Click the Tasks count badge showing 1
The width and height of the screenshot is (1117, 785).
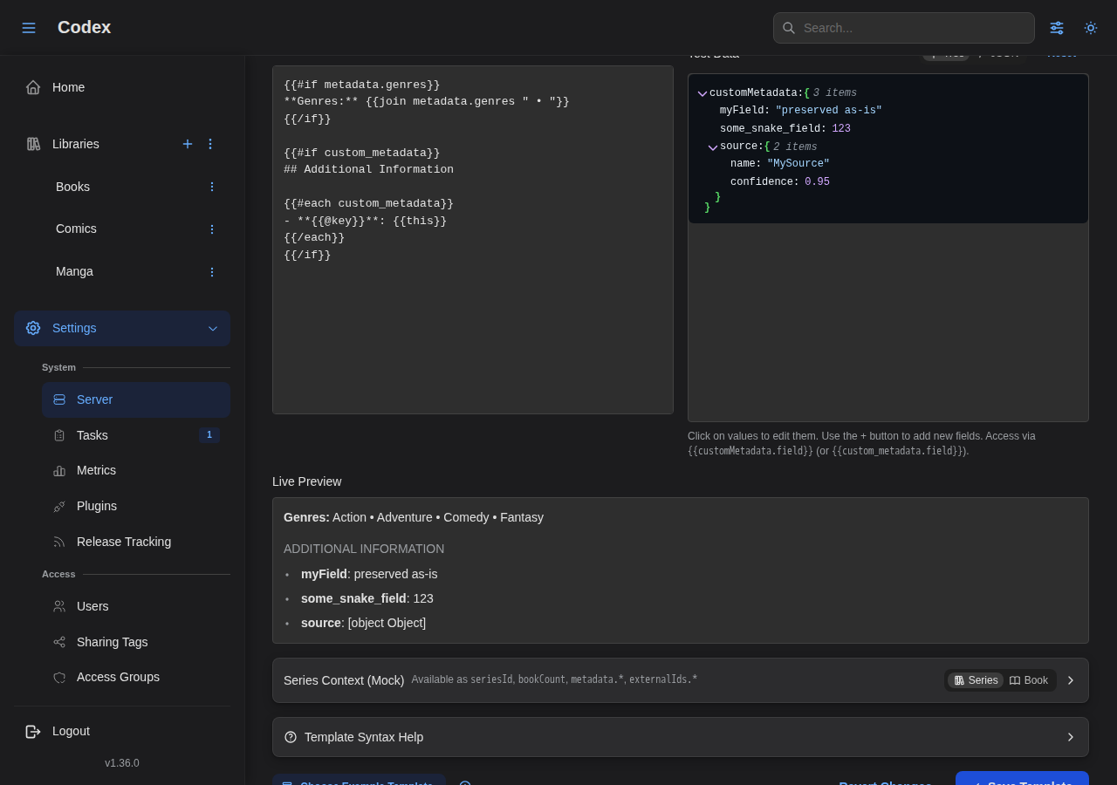(209, 435)
